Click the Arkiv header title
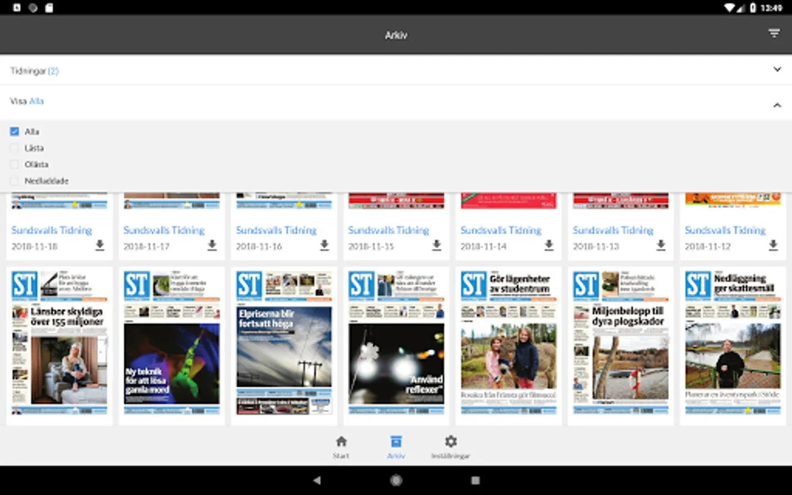 396,35
